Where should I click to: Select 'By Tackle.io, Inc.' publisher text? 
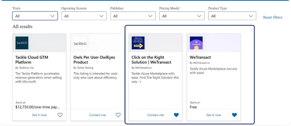click(25, 68)
